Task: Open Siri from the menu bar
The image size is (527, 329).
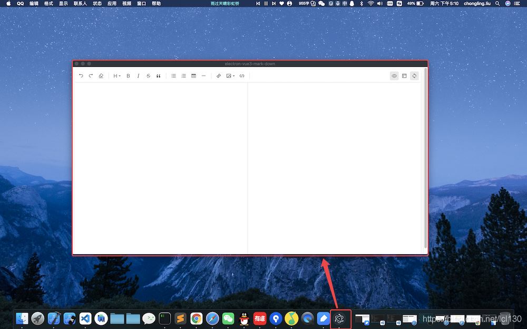Action: pyautogui.click(x=508, y=3)
